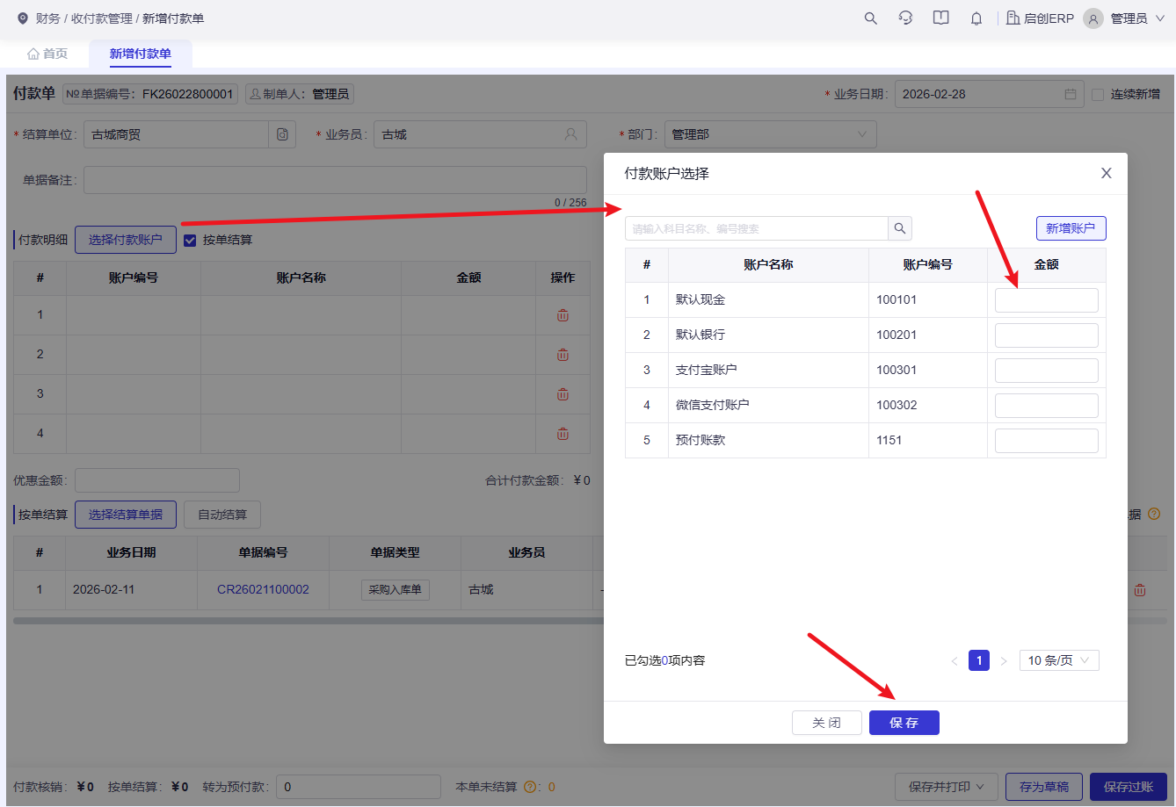Image resolution: width=1176 pixels, height=807 pixels.
Task: Delete payment detail row 3
Action: (563, 394)
